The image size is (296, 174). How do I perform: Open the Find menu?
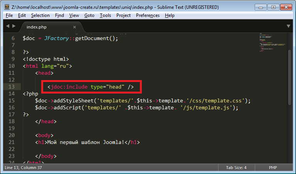click(59, 15)
